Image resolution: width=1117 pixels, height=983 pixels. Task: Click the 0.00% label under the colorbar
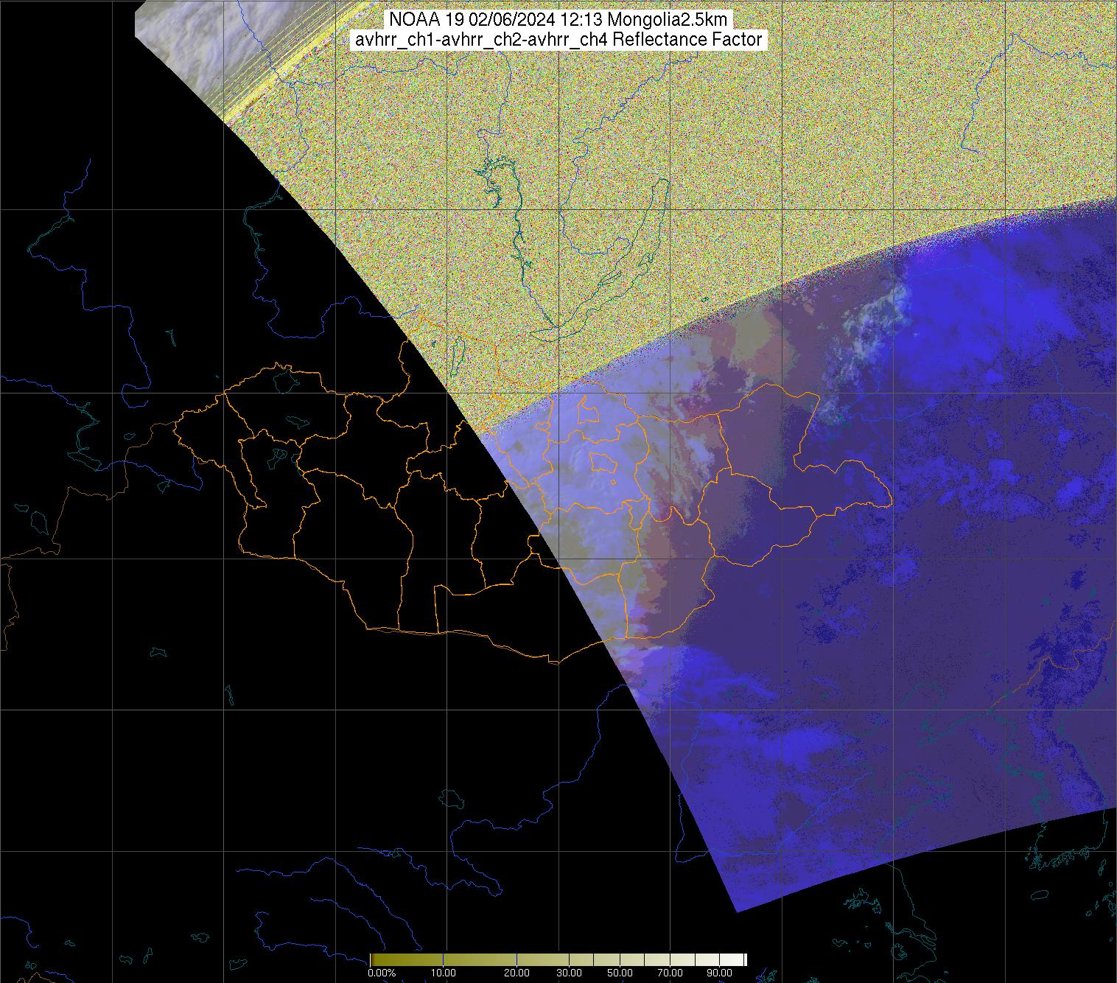pyautogui.click(x=382, y=973)
